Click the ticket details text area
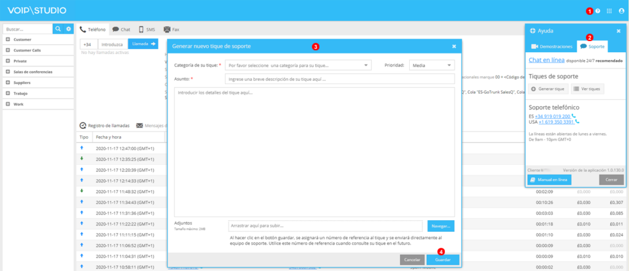 click(x=314, y=152)
